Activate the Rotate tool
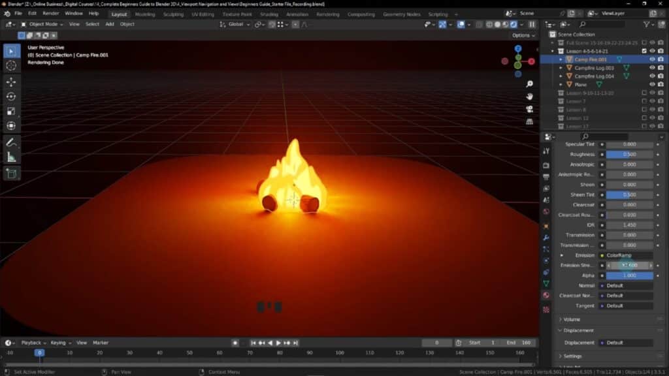The width and height of the screenshot is (669, 376). point(12,97)
